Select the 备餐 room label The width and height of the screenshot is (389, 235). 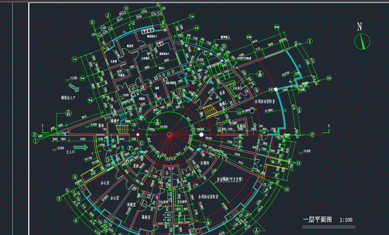click(157, 88)
